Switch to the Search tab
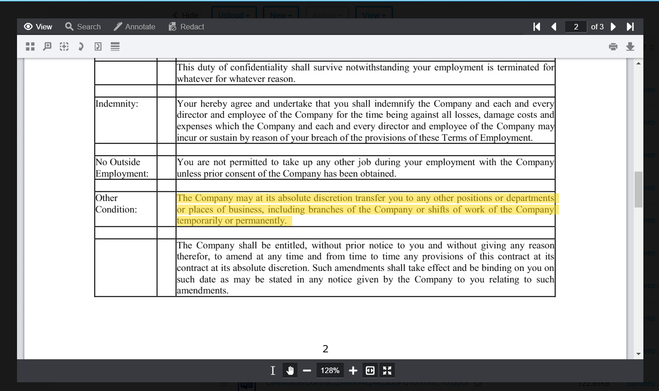 coord(83,27)
